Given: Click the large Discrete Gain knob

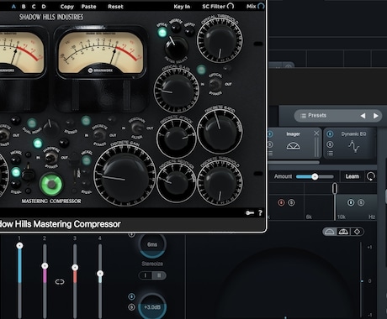Looking at the screenshot, I should tap(125, 176).
